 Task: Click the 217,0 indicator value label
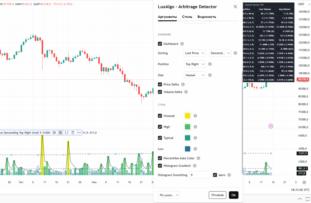point(302,173)
